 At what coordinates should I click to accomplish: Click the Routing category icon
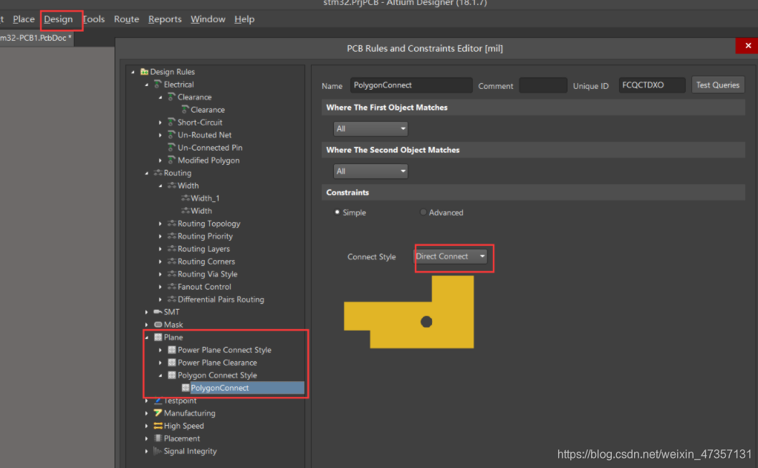point(158,173)
